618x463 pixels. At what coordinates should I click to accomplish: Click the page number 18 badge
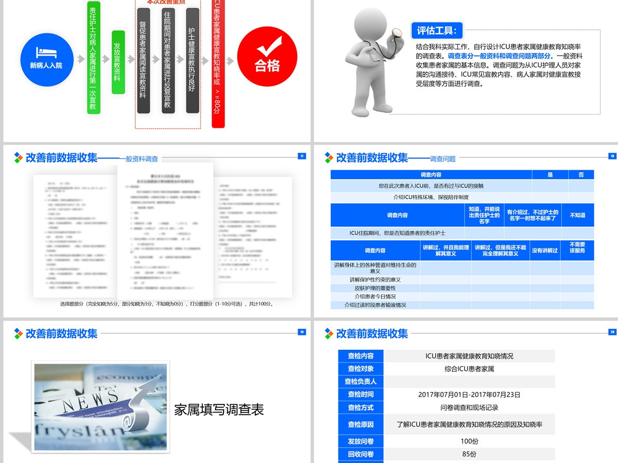coord(612,156)
